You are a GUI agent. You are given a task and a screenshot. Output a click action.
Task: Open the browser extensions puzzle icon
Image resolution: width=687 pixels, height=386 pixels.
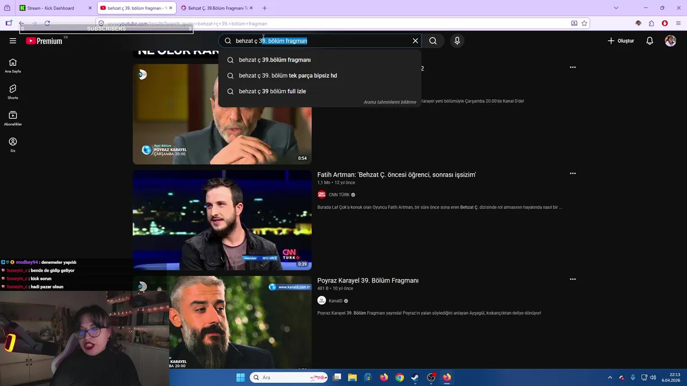(x=652, y=23)
